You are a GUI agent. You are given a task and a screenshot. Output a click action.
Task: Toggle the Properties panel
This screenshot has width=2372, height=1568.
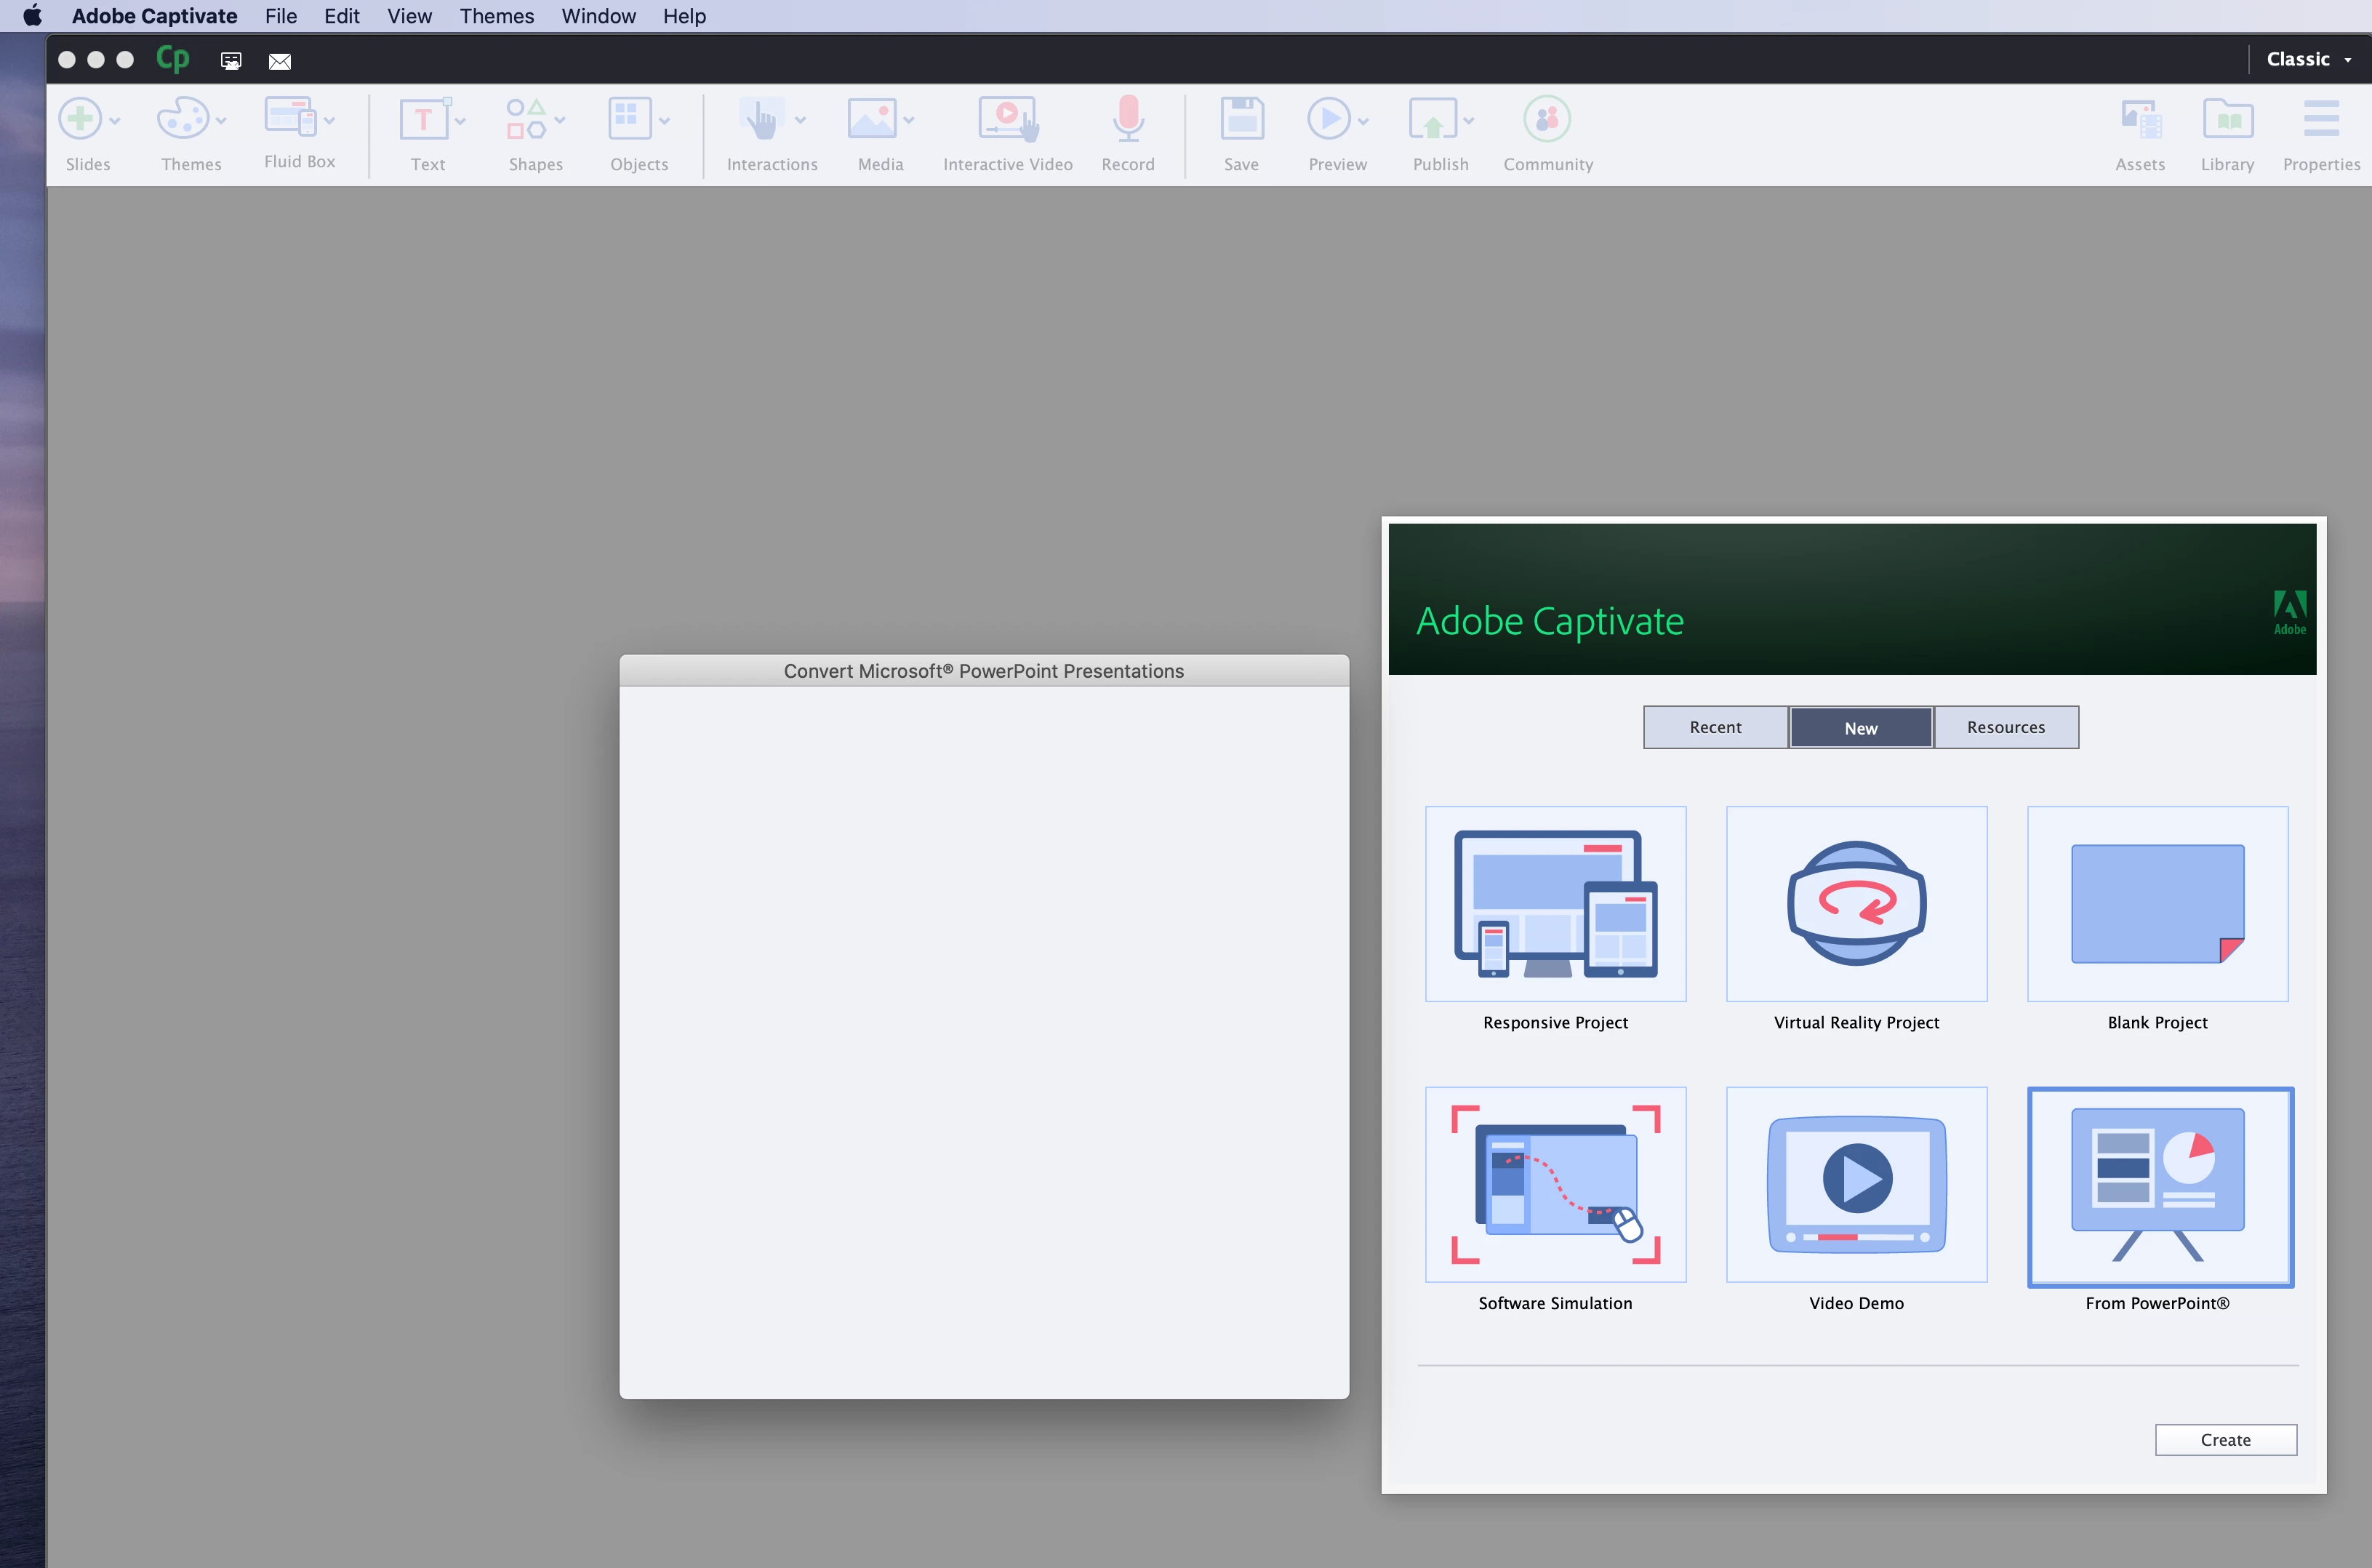(x=2321, y=119)
